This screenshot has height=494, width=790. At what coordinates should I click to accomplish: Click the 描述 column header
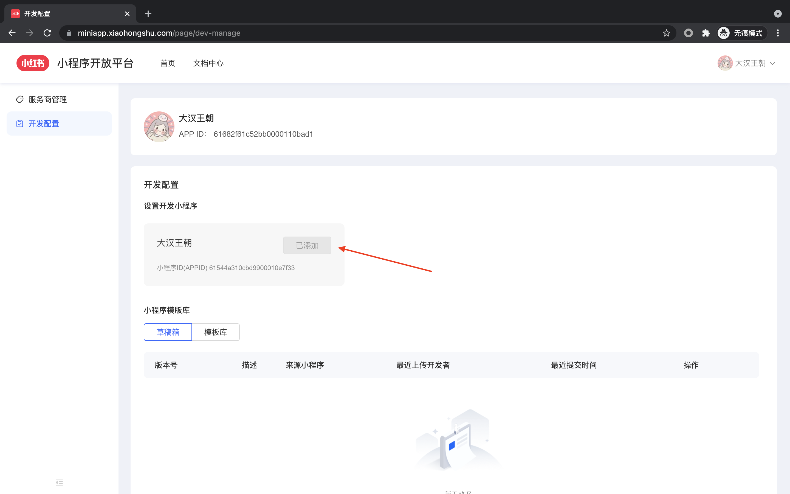[x=249, y=365]
